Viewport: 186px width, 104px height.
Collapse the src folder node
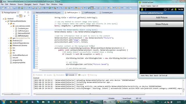[x=8, y=24]
